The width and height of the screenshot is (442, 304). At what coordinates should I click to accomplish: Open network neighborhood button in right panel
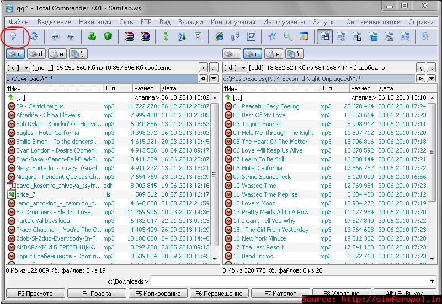point(295,54)
